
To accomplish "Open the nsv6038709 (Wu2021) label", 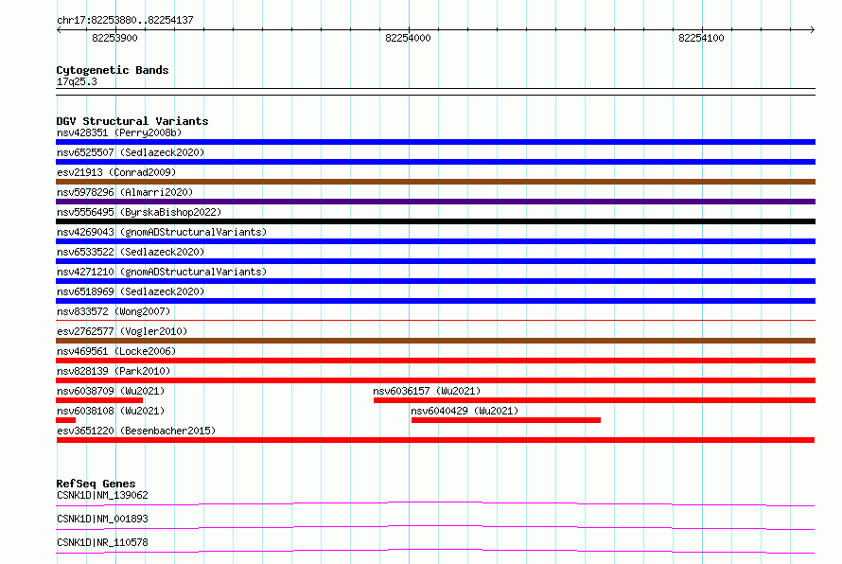I will point(111,391).
